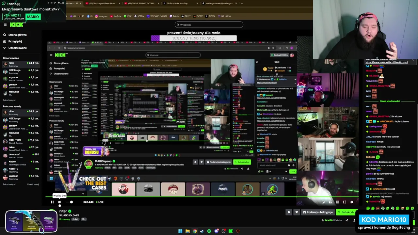Share the stream via share icon
The width and height of the screenshot is (418, 235).
346,220
